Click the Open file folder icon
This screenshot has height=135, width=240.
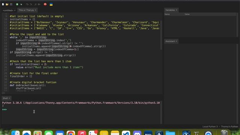tap(7, 4)
